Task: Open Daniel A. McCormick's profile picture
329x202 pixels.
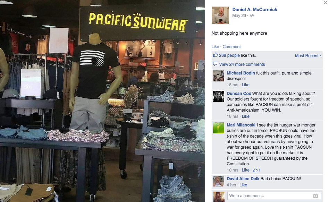Action: click(x=220, y=15)
